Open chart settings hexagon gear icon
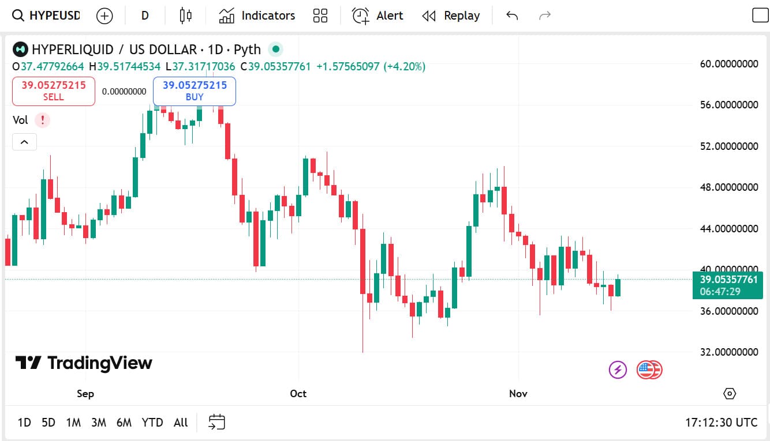 (730, 394)
